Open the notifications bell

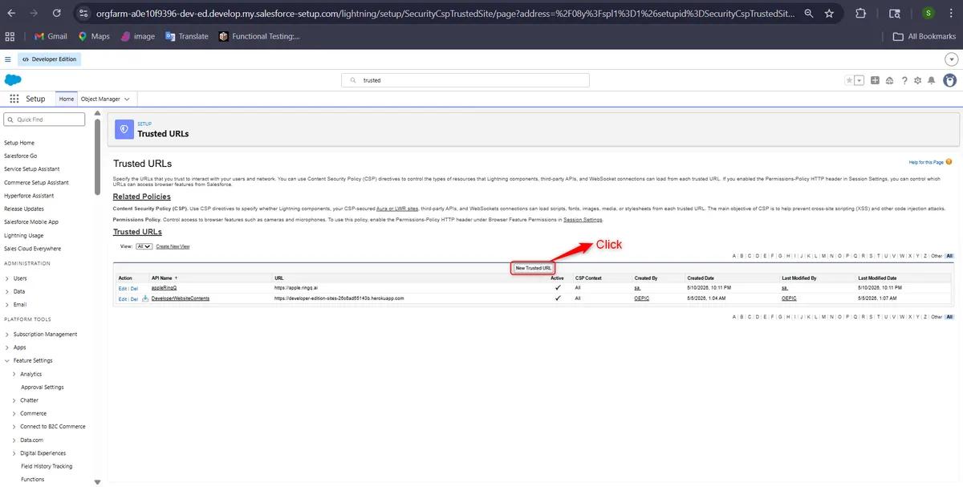[x=932, y=80]
